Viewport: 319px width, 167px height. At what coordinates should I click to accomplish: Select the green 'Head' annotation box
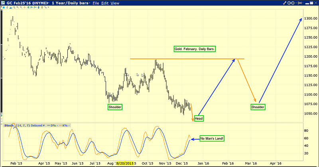point(199,118)
